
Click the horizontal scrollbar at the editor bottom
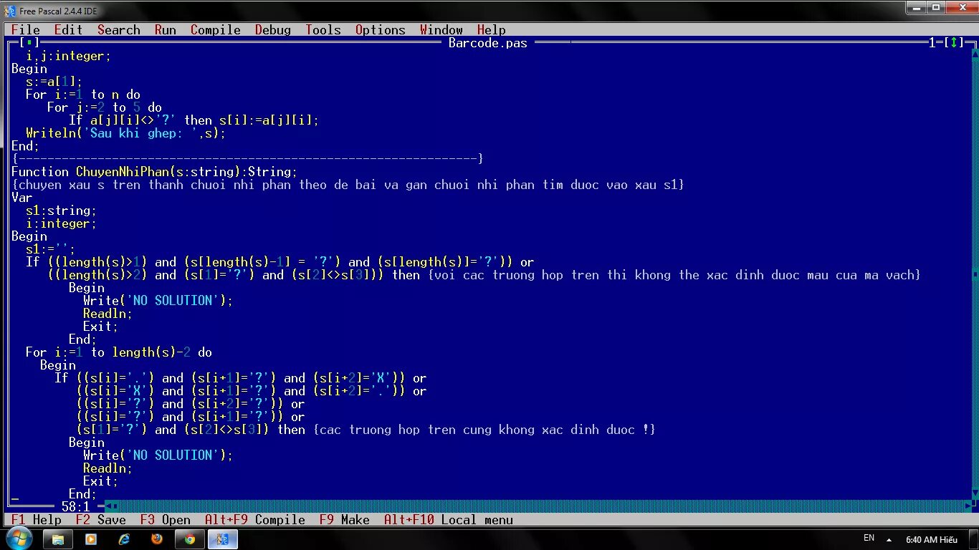538,507
